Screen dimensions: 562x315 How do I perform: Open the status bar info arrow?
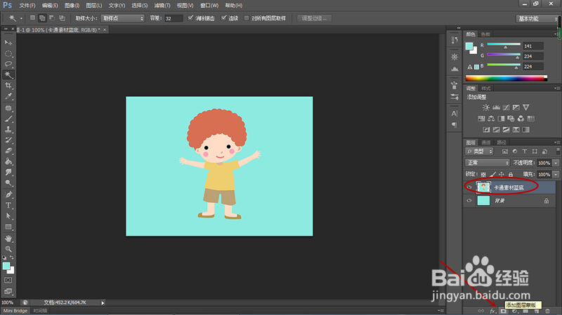tap(103, 303)
